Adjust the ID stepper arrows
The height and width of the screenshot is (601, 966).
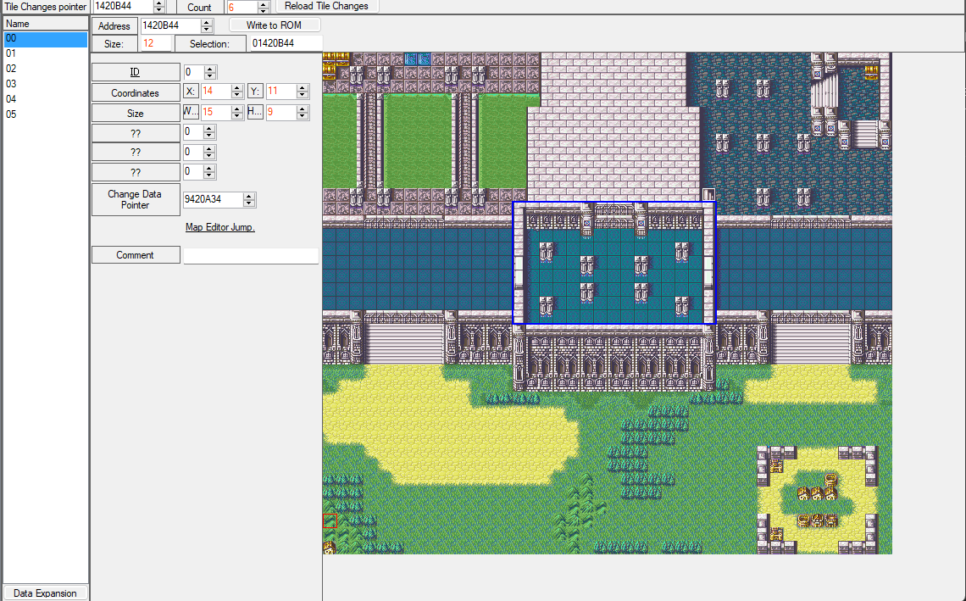tap(210, 72)
